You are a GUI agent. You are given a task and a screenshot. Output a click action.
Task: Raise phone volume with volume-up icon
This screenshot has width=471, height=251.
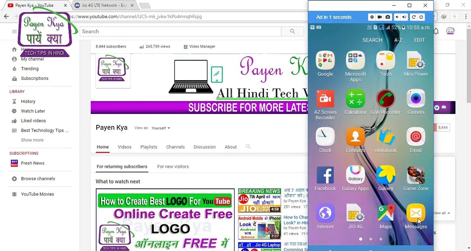click(405, 17)
